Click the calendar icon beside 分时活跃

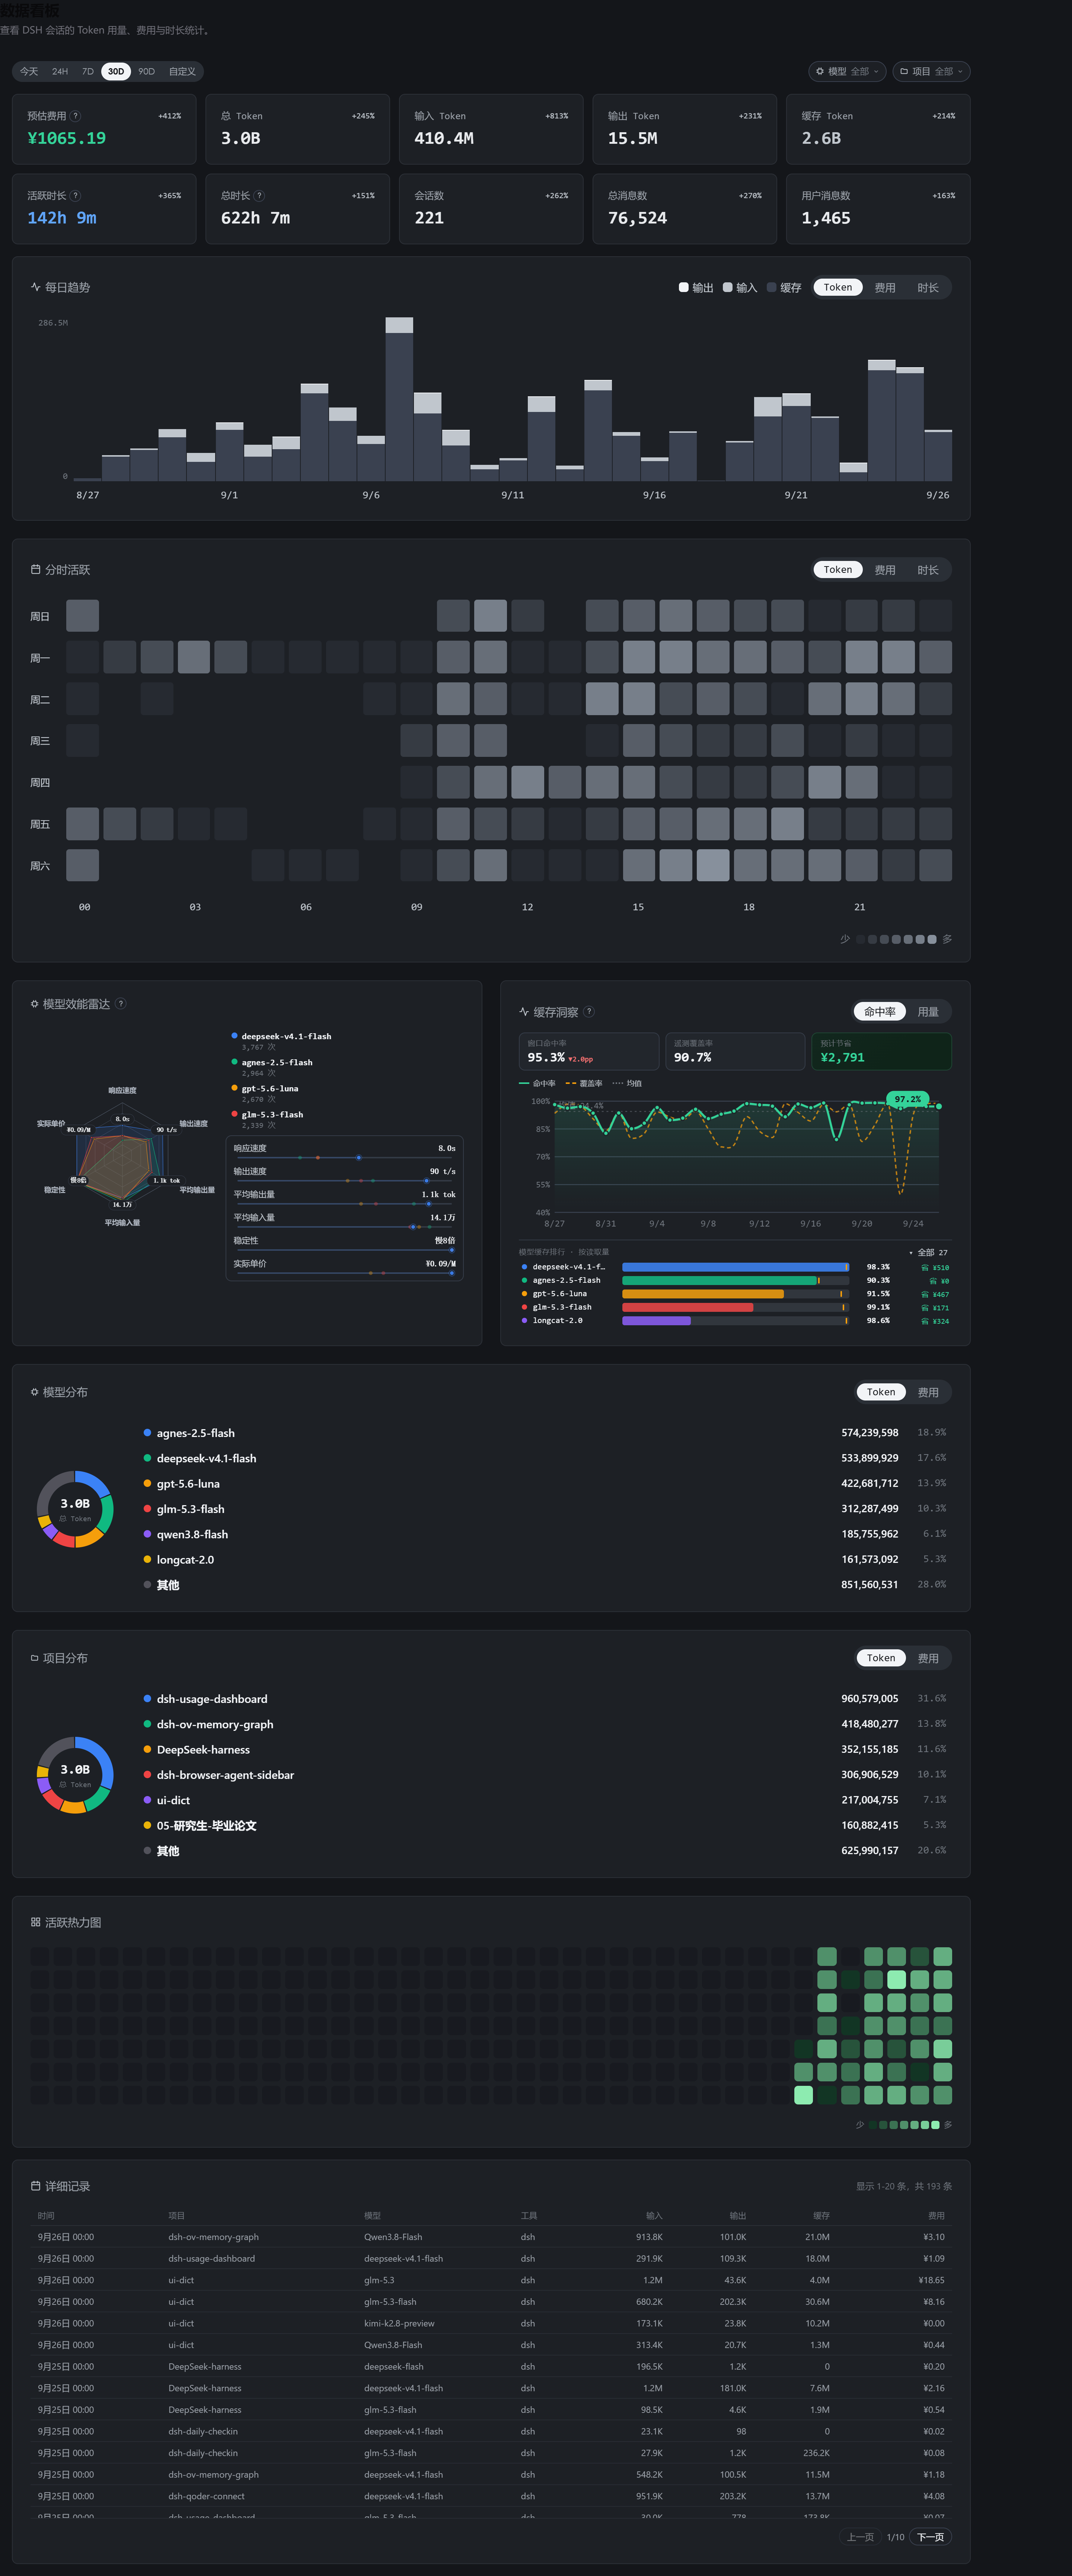click(36, 570)
